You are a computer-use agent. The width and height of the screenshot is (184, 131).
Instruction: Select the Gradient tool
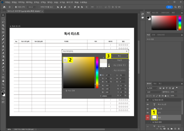click(x=3, y=57)
